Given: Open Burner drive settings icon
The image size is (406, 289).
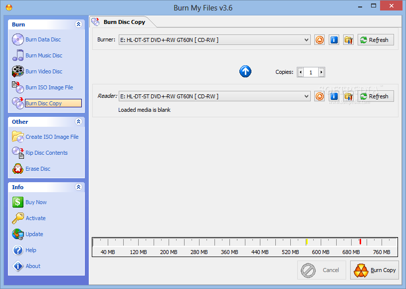Looking at the screenshot, I should click(x=349, y=40).
